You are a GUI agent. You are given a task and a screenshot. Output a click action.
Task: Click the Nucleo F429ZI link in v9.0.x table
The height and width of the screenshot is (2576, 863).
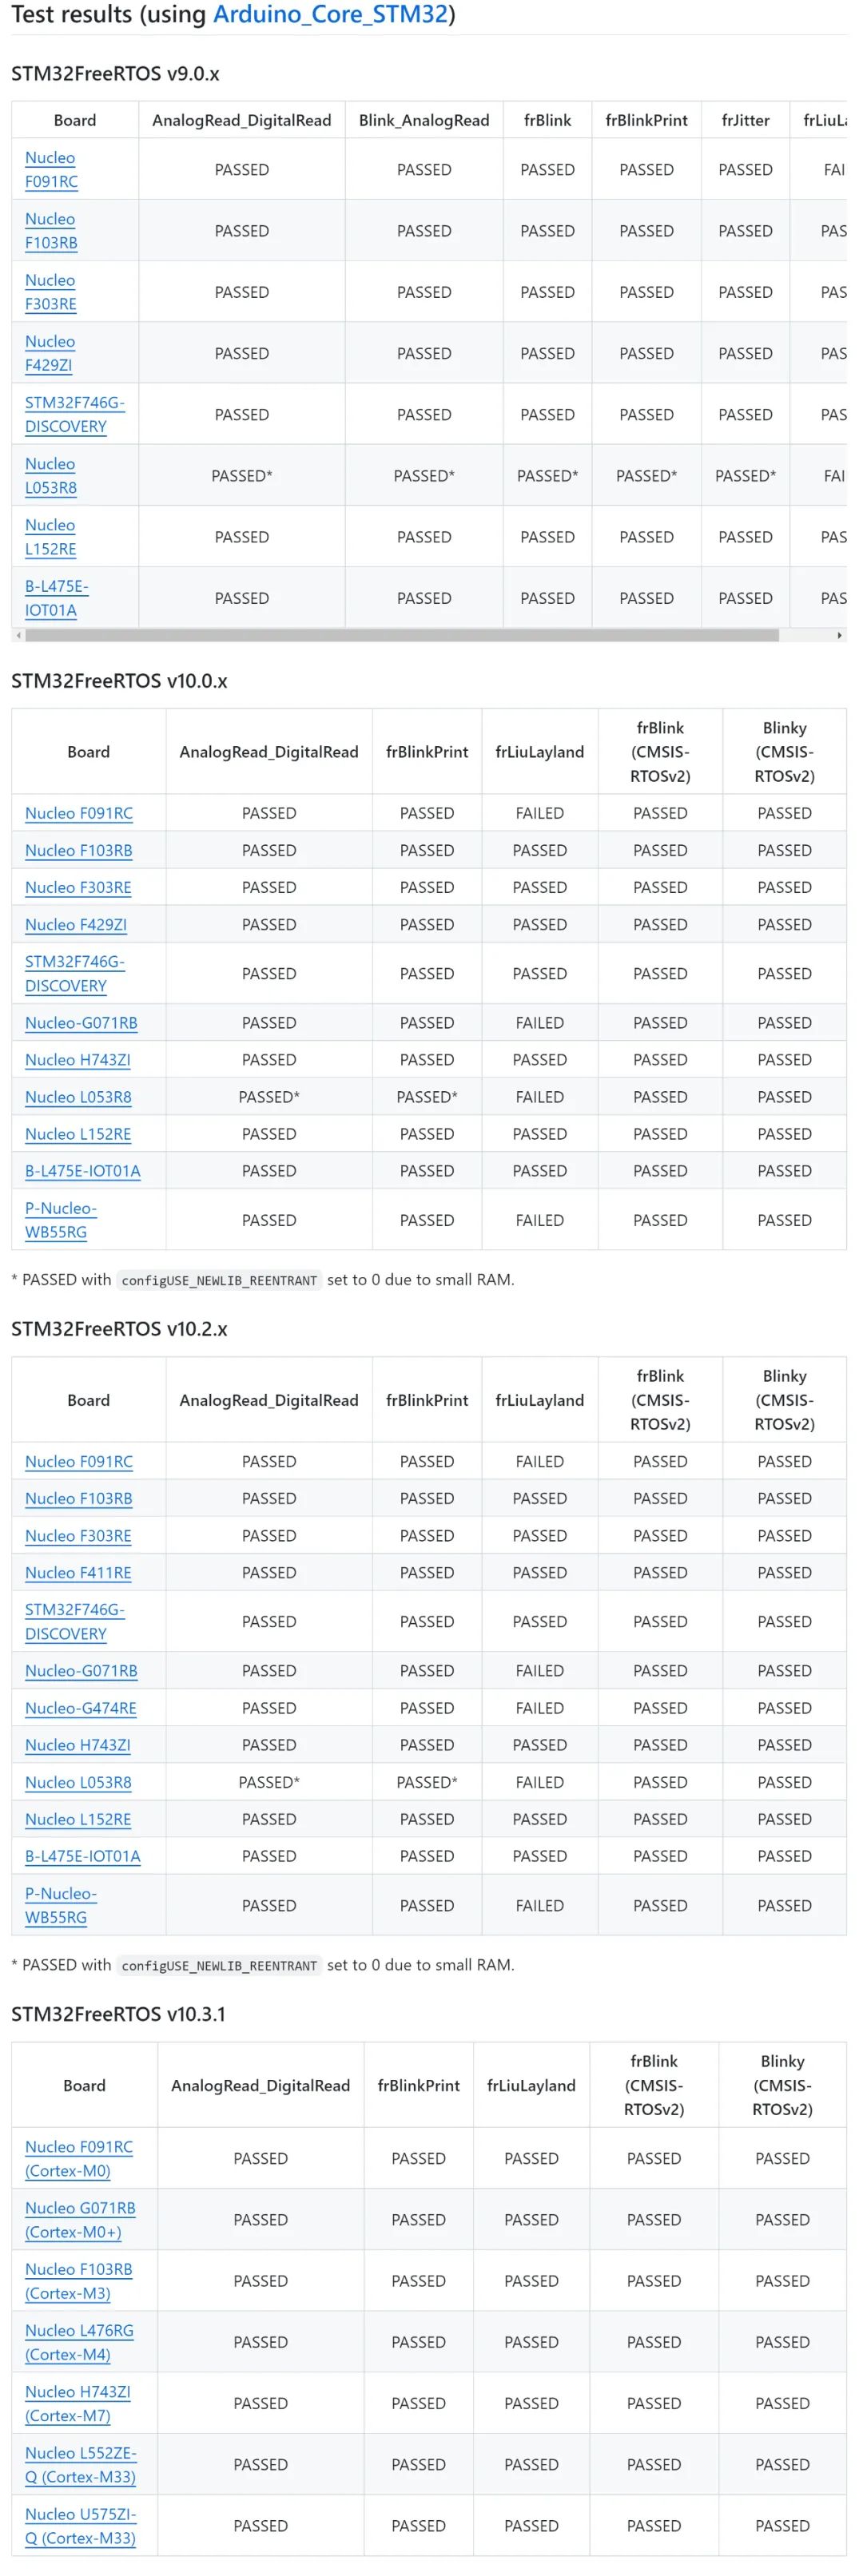50,352
